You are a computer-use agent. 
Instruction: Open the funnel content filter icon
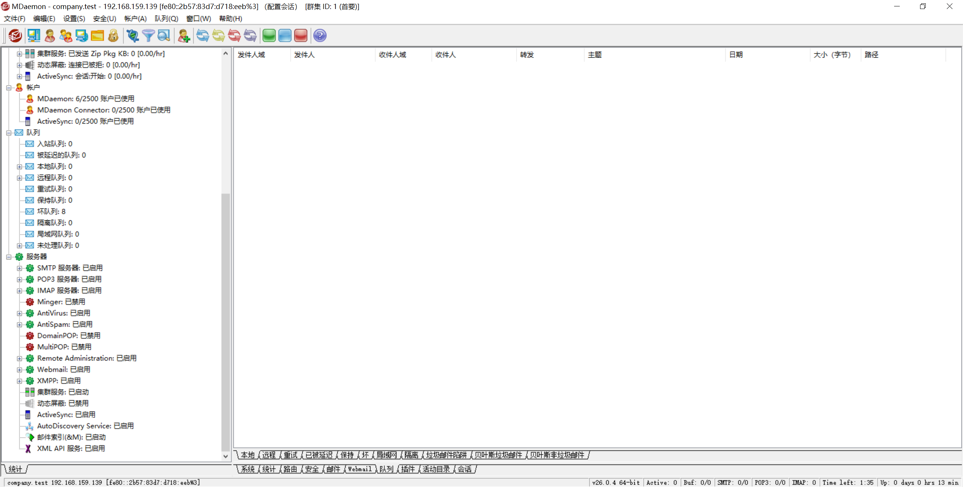[x=148, y=36]
